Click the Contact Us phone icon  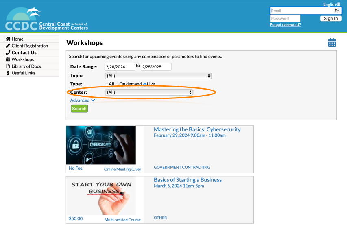pyautogui.click(x=8, y=52)
